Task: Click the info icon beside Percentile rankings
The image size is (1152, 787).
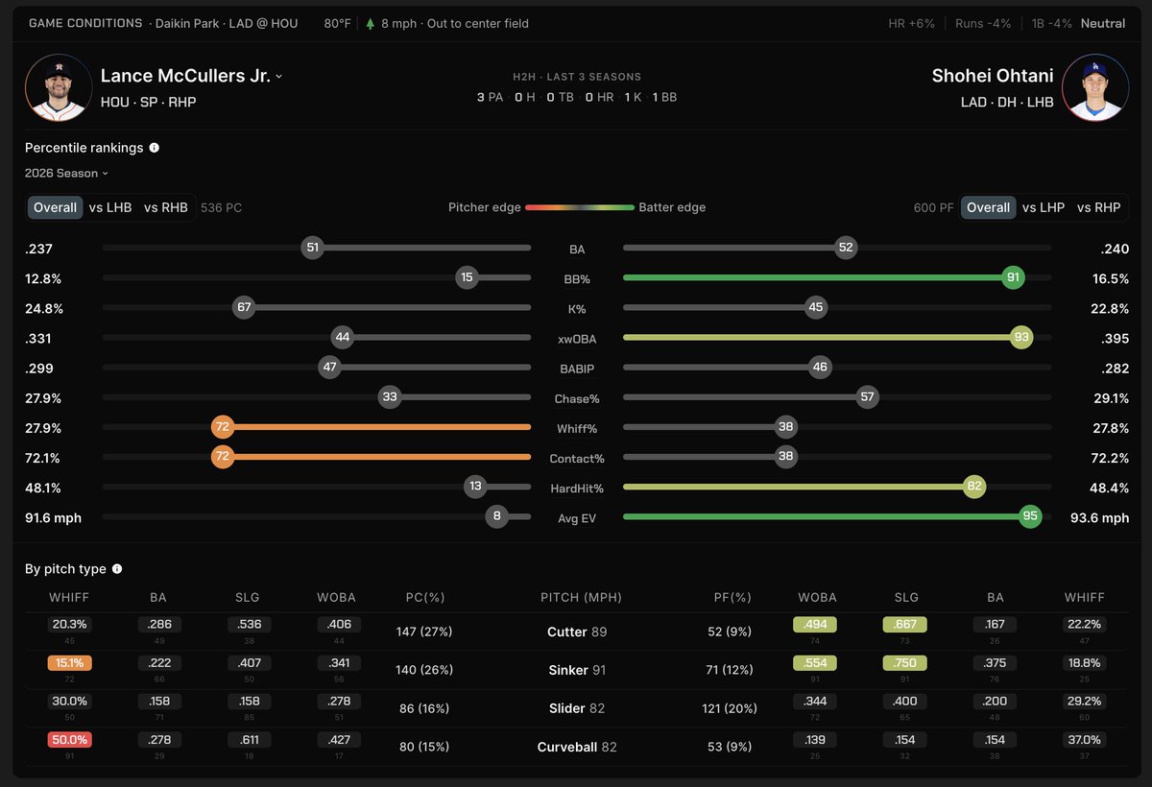Action: click(155, 148)
